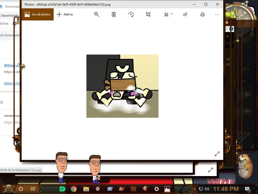The width and height of the screenshot is (258, 194).
Task: Click the displayed cartoon image
Action: 122,86
